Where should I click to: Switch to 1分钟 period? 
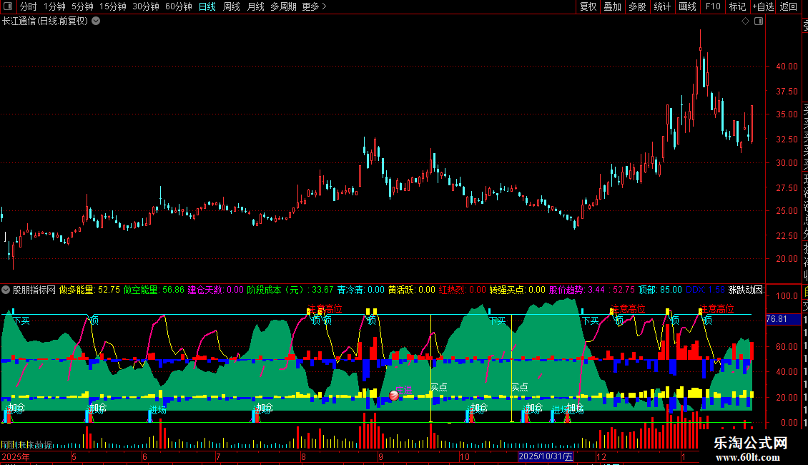click(54, 6)
